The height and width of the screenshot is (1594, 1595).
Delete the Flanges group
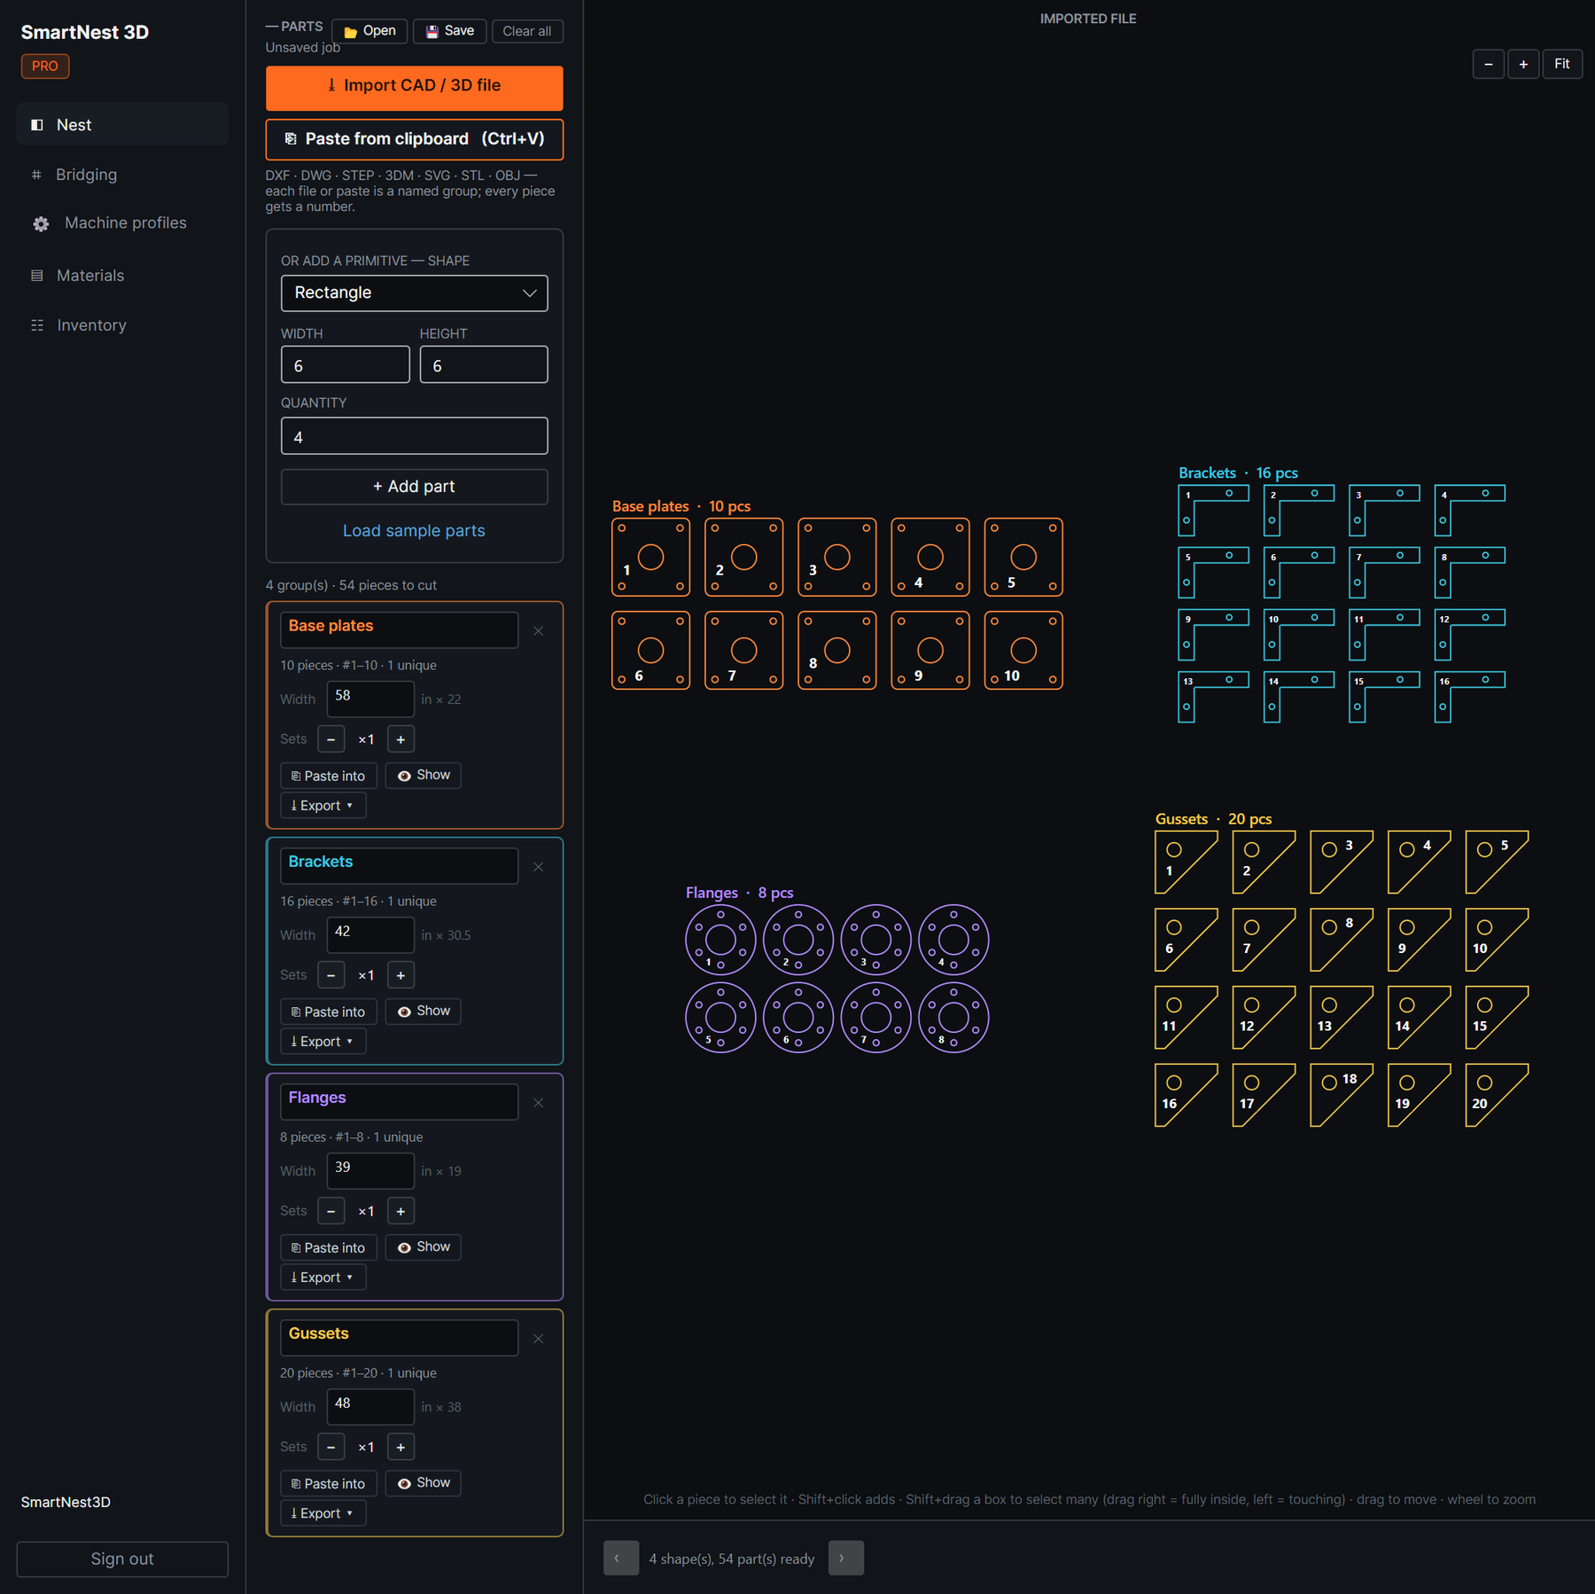coord(539,1103)
